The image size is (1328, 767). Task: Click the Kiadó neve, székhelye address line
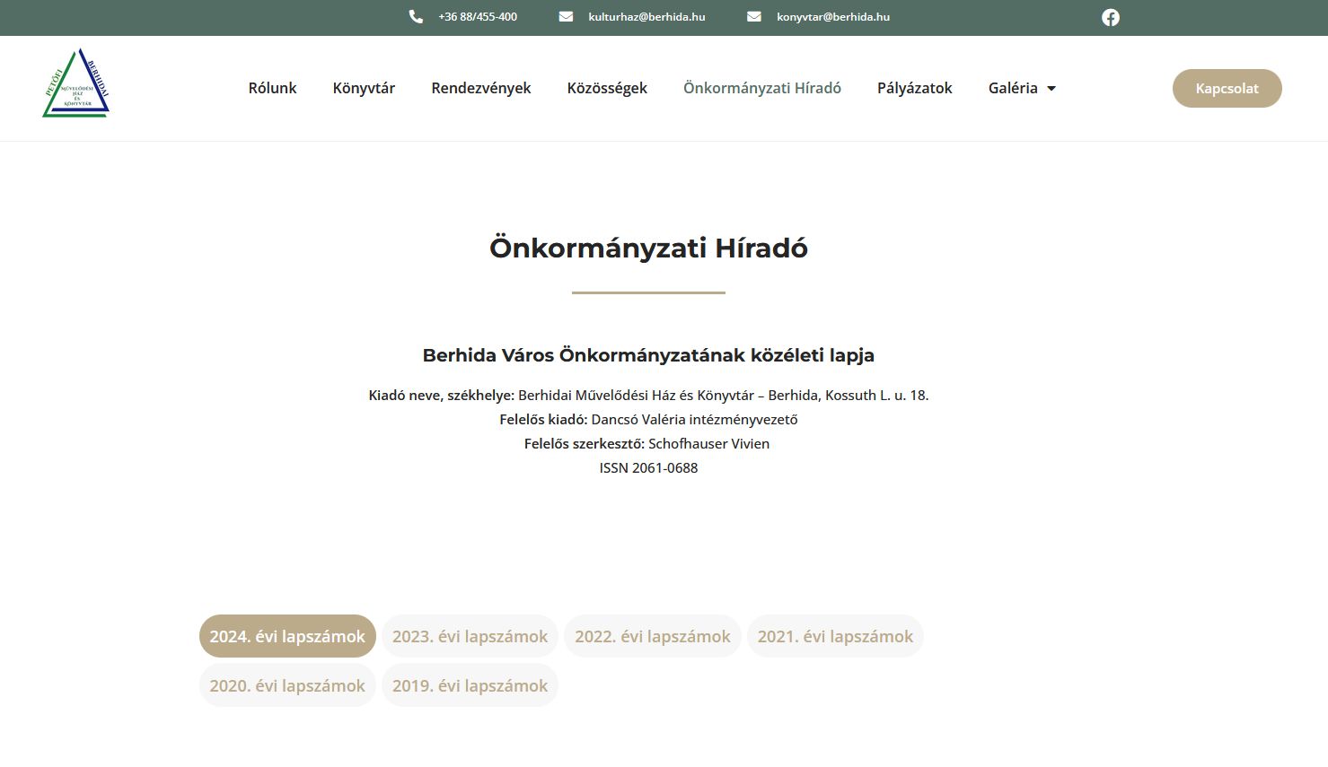pos(648,395)
